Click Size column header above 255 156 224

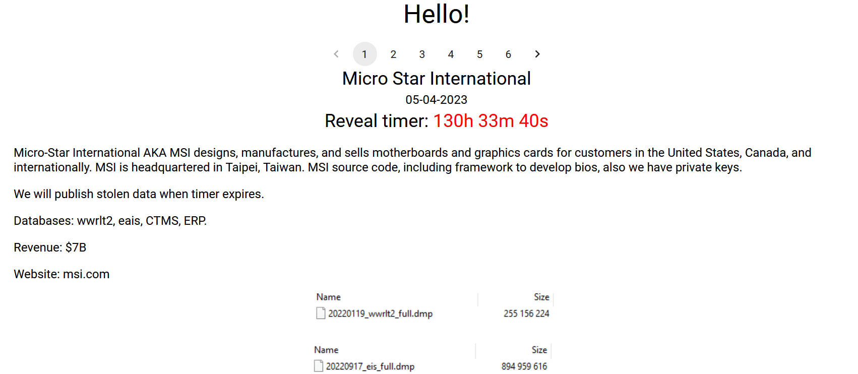click(541, 297)
